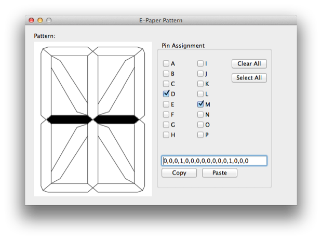Focus the pin pattern text field
The width and height of the screenshot is (322, 240).
214,161
